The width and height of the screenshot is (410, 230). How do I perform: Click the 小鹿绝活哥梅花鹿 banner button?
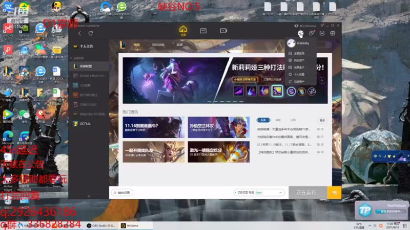coord(245,80)
